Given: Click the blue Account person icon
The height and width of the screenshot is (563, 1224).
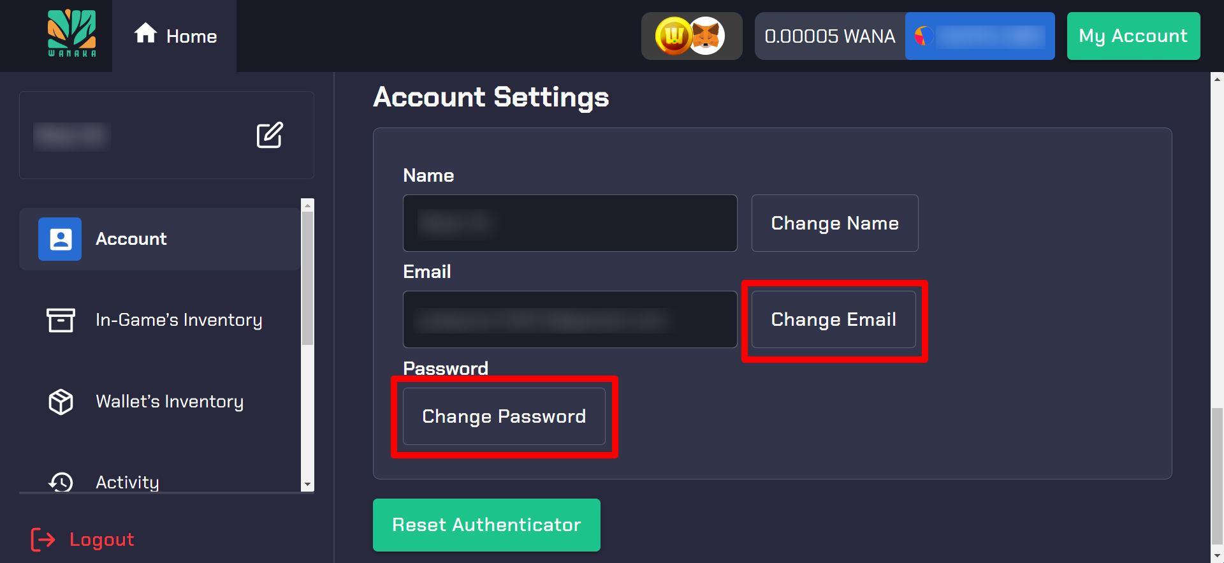Looking at the screenshot, I should (x=60, y=239).
